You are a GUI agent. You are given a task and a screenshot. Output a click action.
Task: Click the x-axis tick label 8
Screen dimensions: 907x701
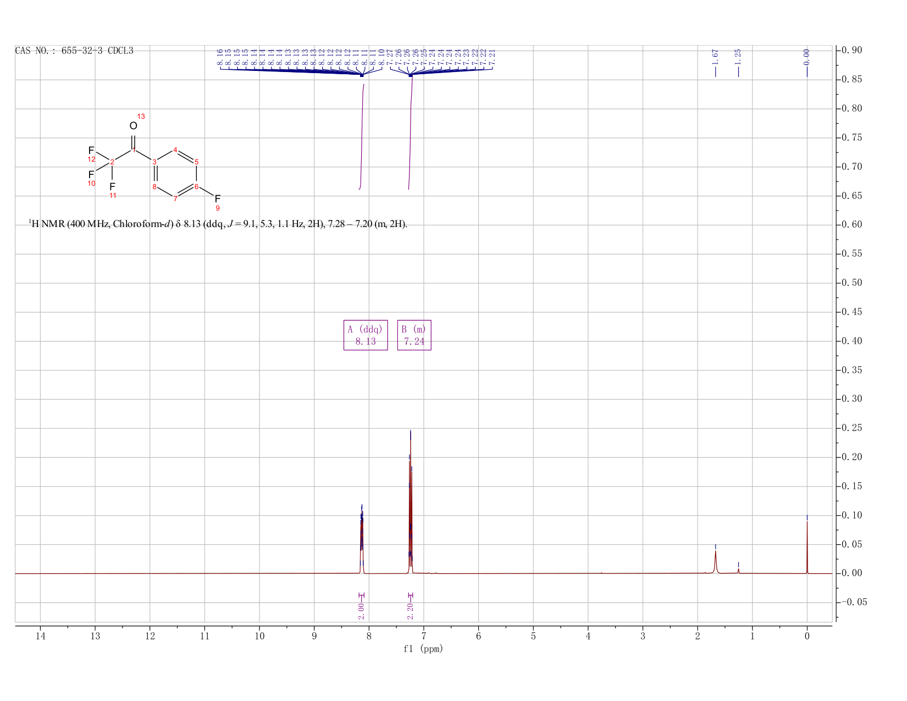coord(369,636)
